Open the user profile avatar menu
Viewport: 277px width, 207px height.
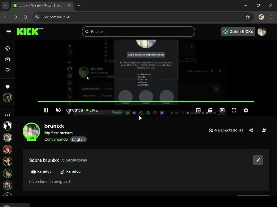tap(262, 32)
